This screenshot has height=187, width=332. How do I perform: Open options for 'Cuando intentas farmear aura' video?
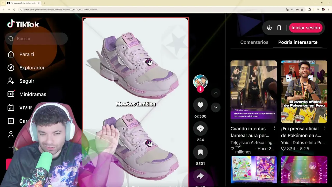click(274, 128)
